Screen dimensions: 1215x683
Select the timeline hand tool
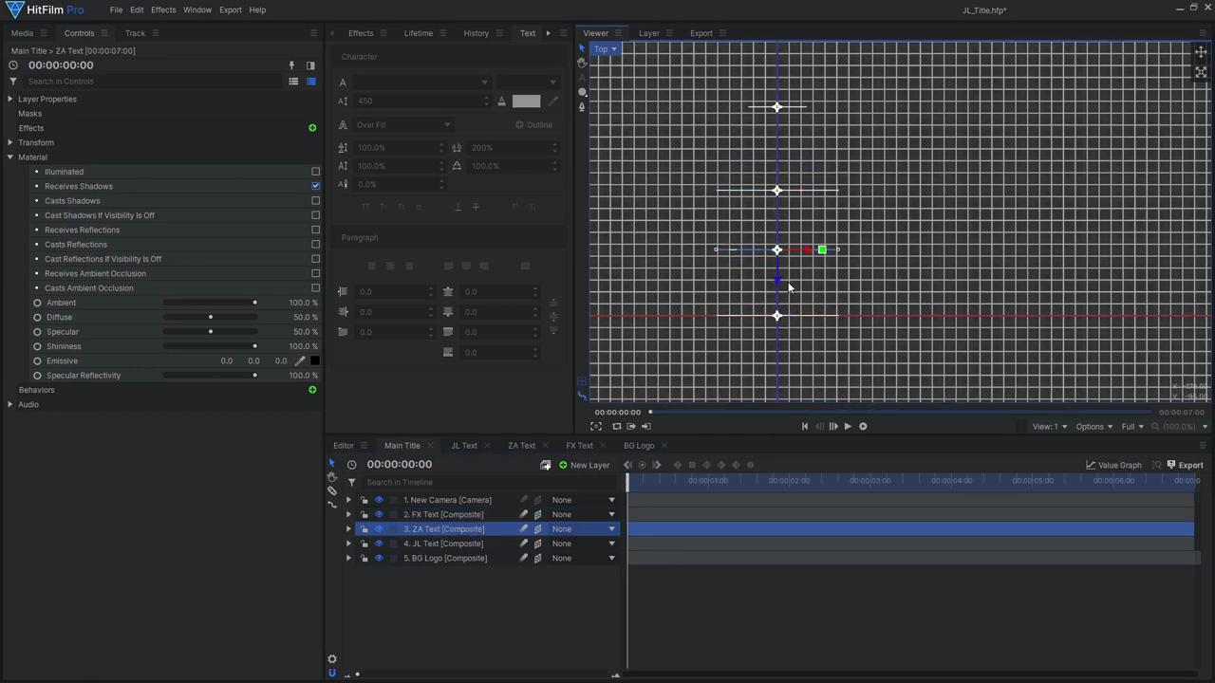332,477
